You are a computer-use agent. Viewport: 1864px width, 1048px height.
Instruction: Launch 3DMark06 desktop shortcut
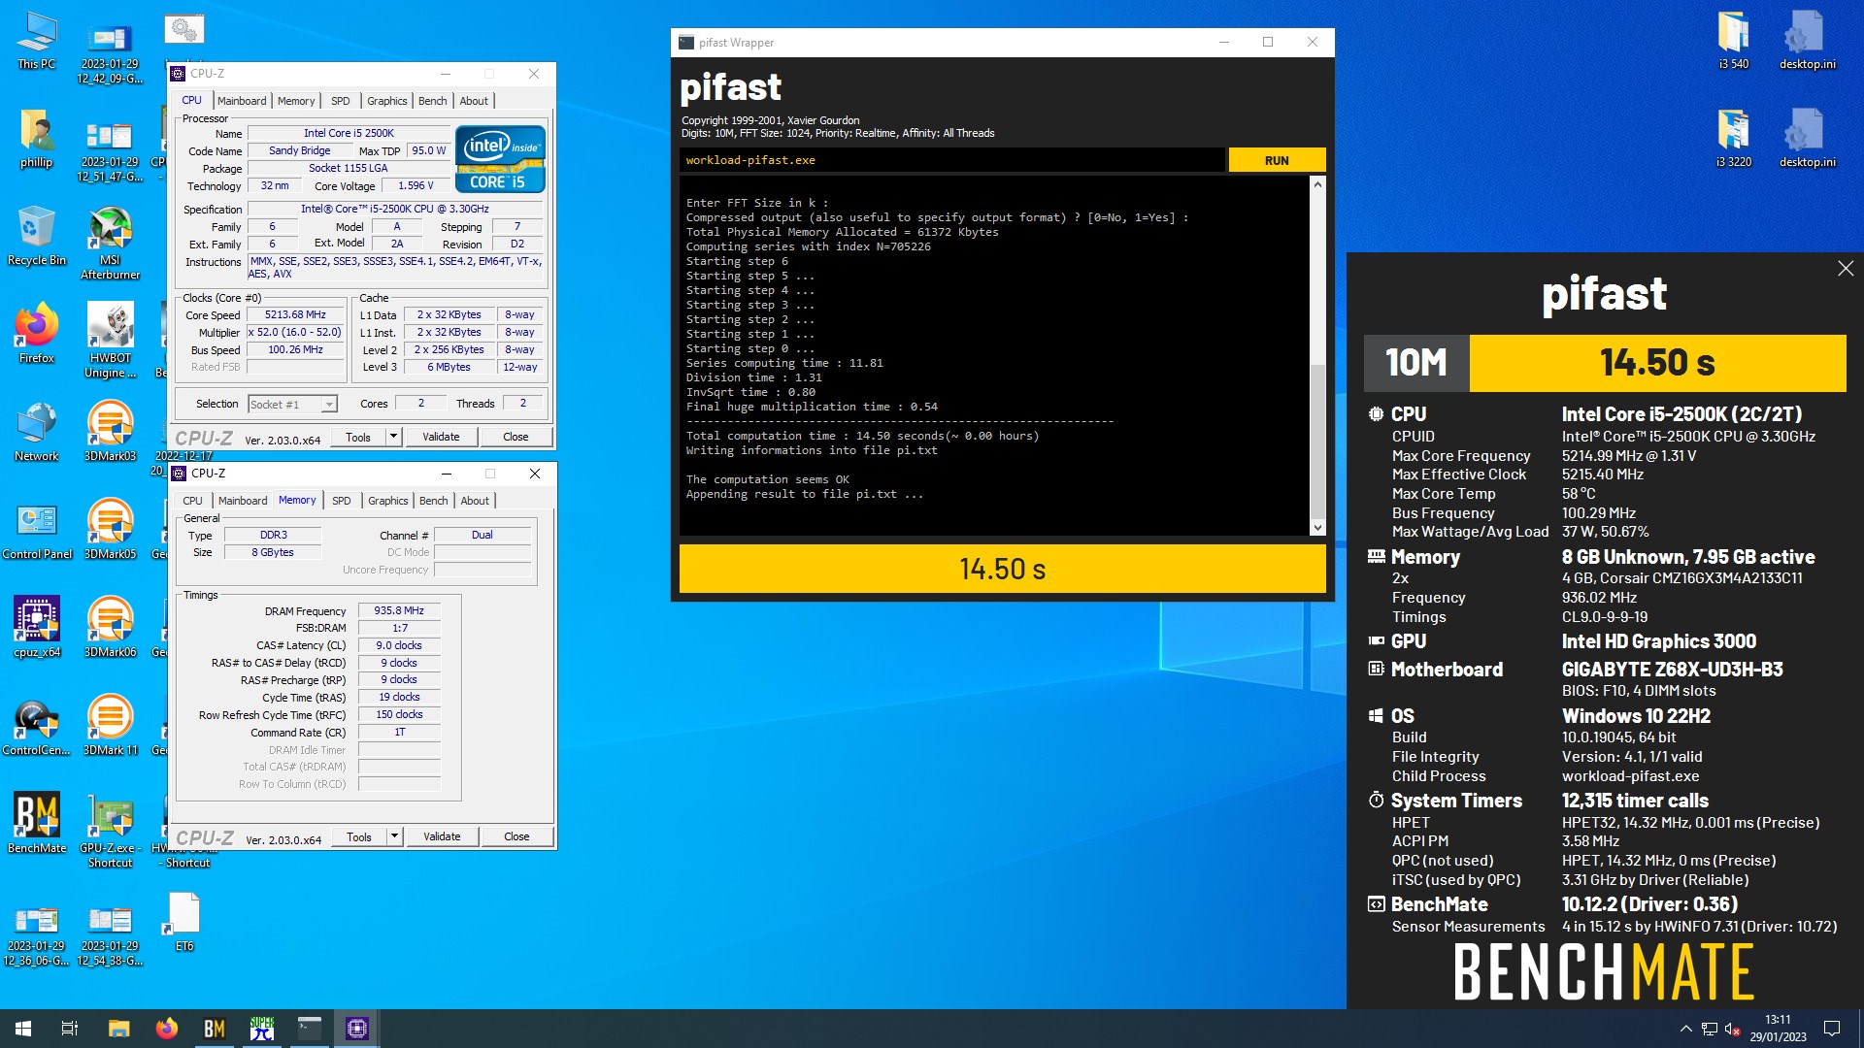(111, 629)
